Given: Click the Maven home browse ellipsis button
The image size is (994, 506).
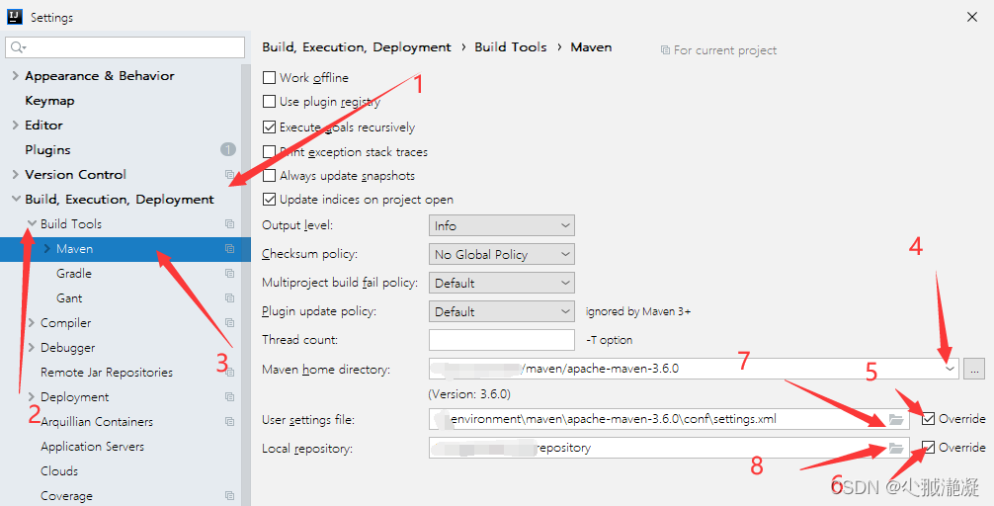Looking at the screenshot, I should (x=973, y=369).
